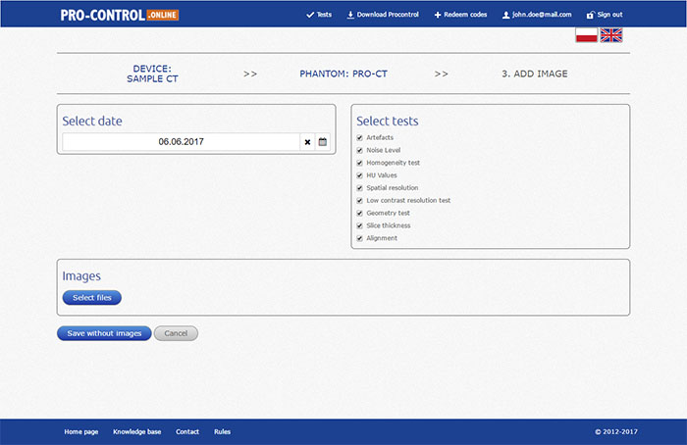Open Download Procontrol in navigation
Image resolution: width=687 pixels, height=445 pixels.
[383, 15]
